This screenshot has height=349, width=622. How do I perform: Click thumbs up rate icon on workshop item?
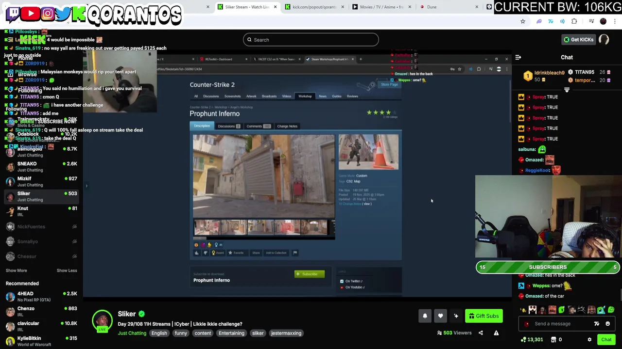tap(197, 253)
